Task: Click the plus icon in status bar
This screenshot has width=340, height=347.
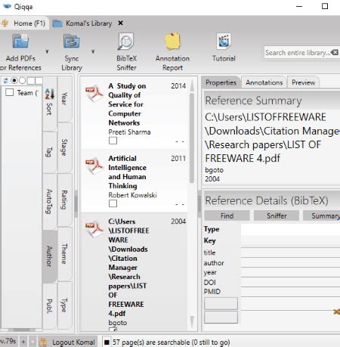Action: coord(23,342)
